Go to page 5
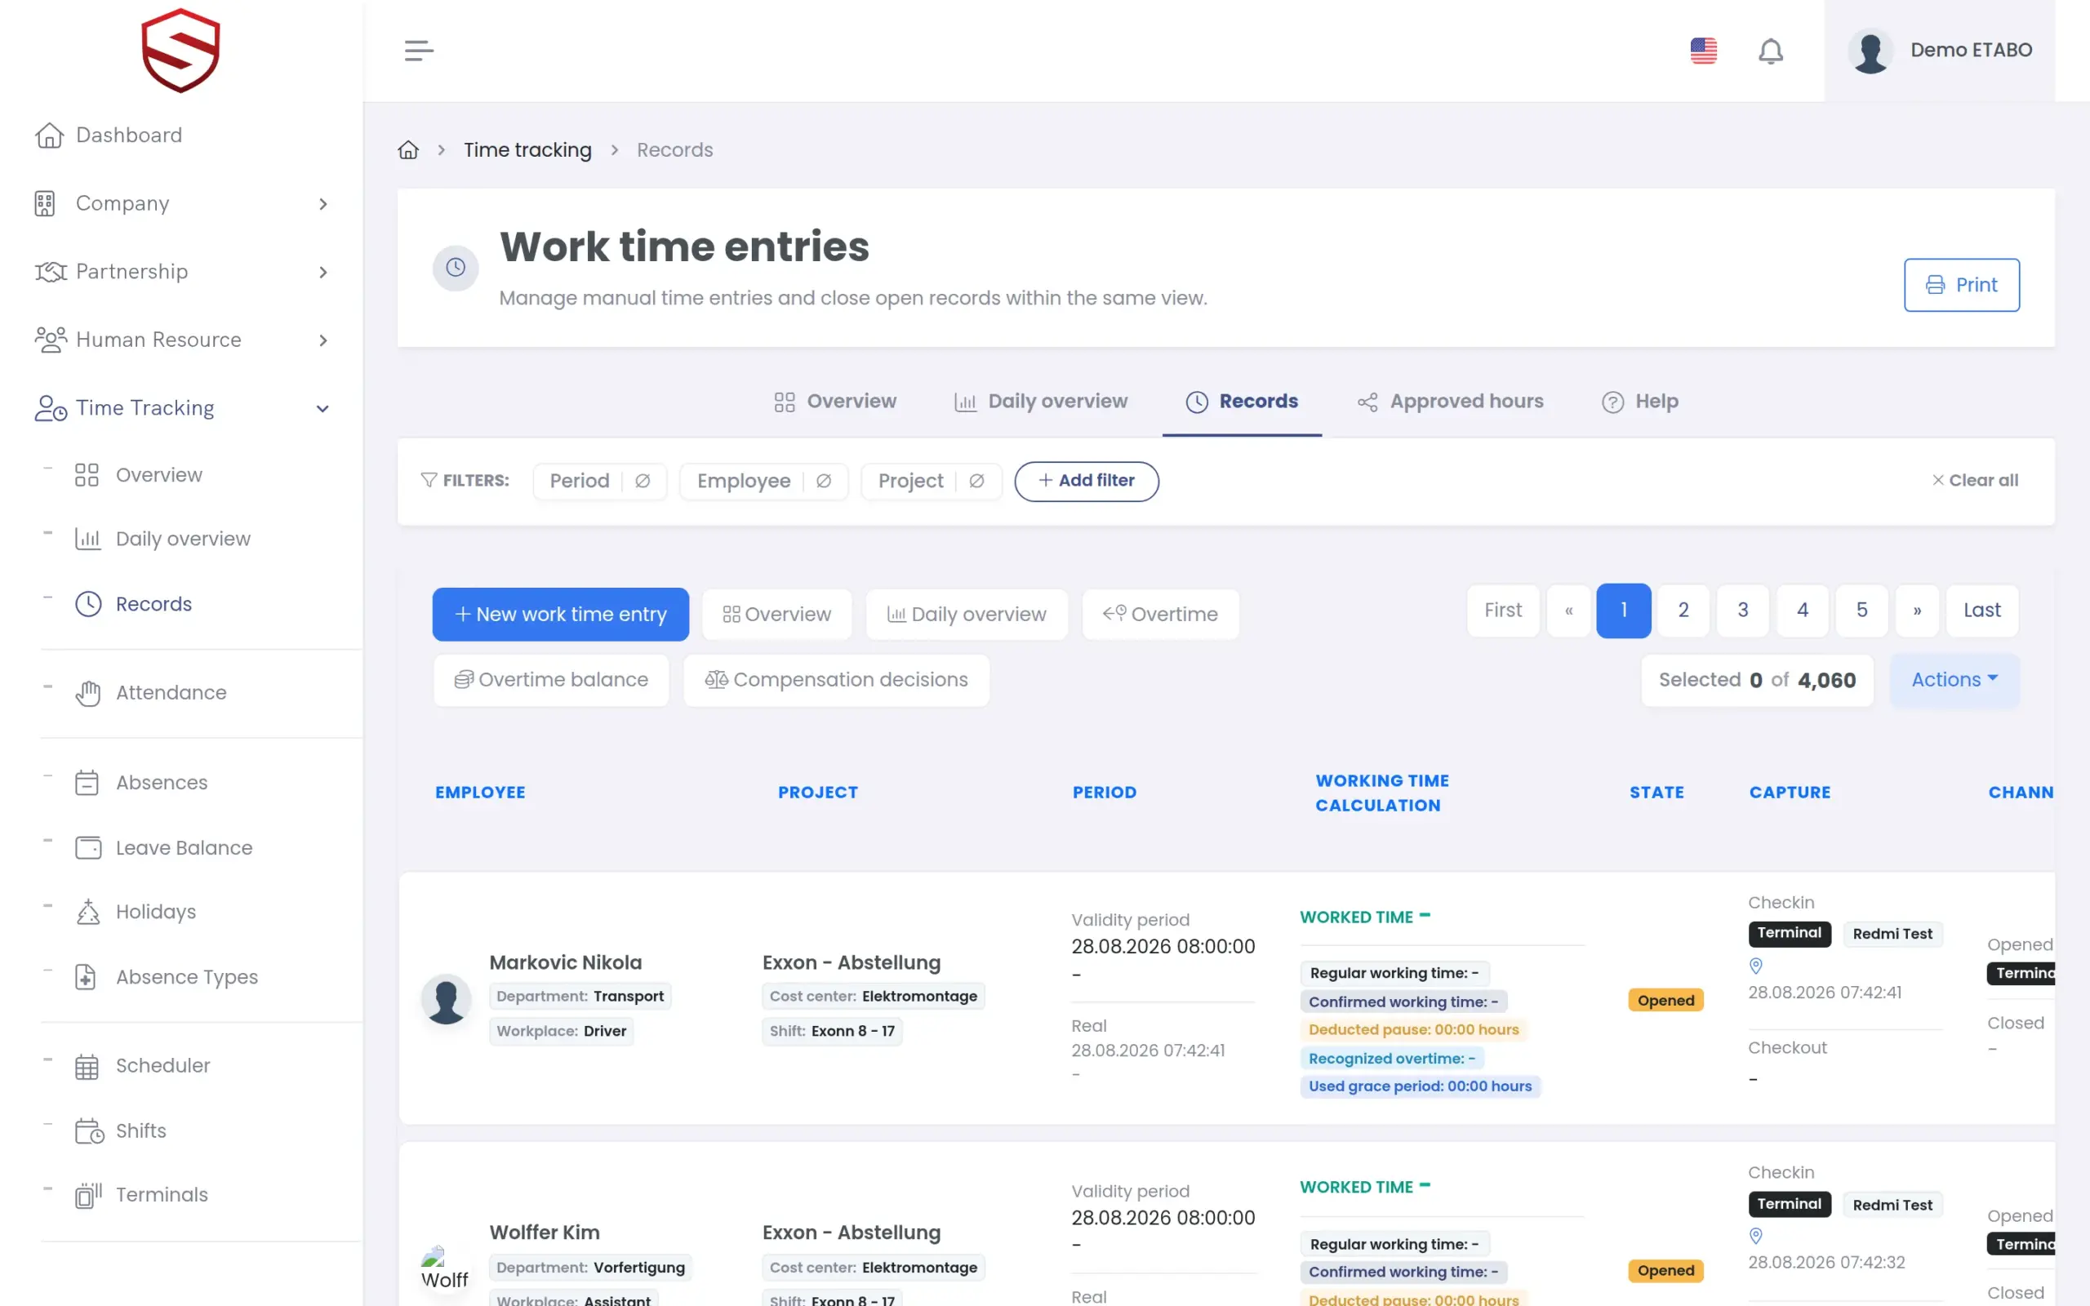Image resolution: width=2090 pixels, height=1306 pixels. coord(1861,611)
